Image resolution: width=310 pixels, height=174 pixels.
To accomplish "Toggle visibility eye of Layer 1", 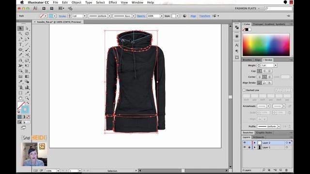I will [245, 147].
